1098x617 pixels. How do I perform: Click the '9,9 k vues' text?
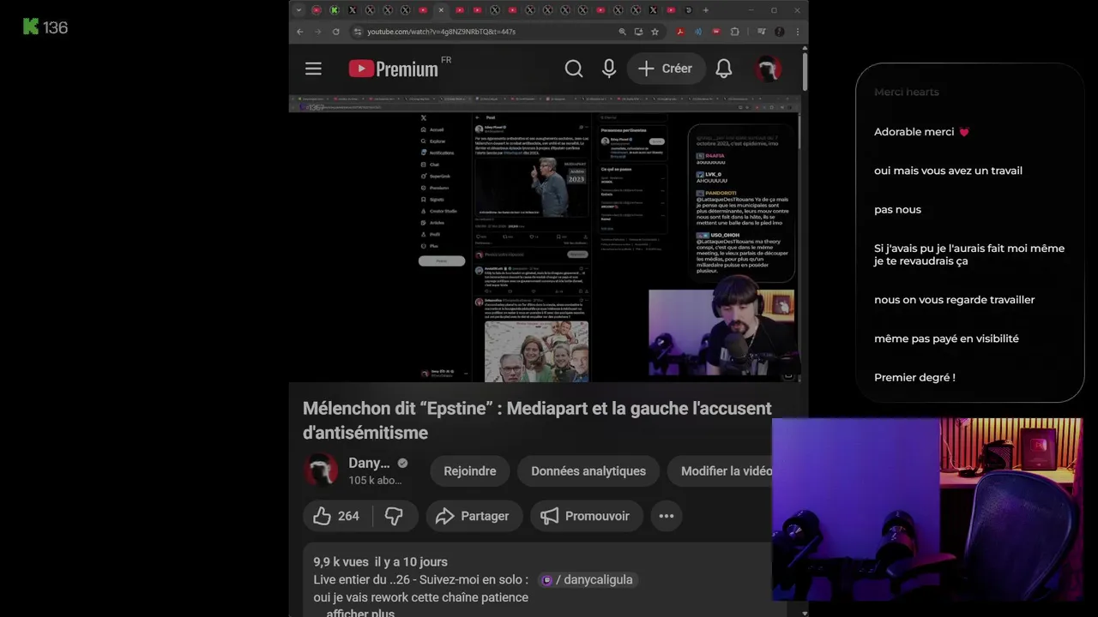point(341,562)
